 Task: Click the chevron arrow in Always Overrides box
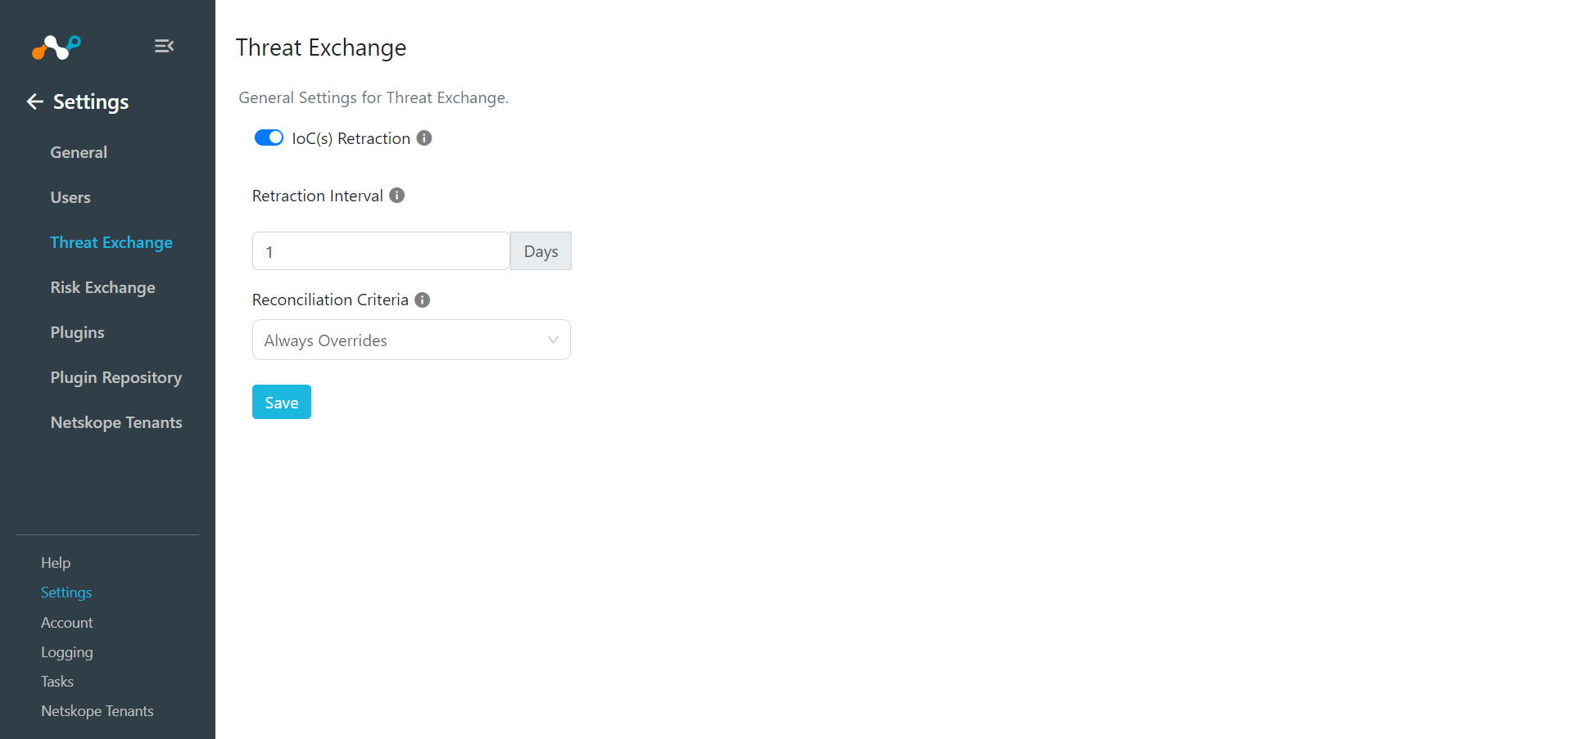553,340
